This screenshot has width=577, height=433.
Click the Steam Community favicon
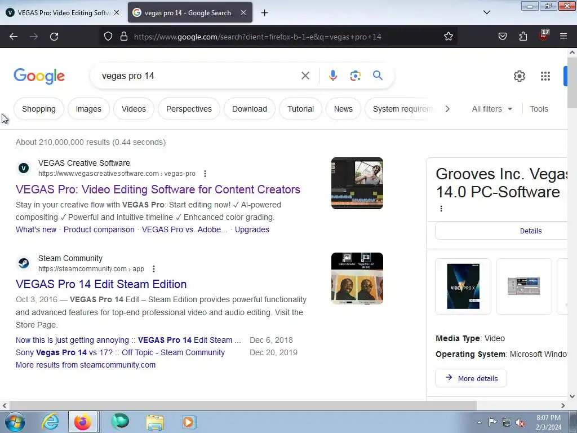[x=24, y=263]
